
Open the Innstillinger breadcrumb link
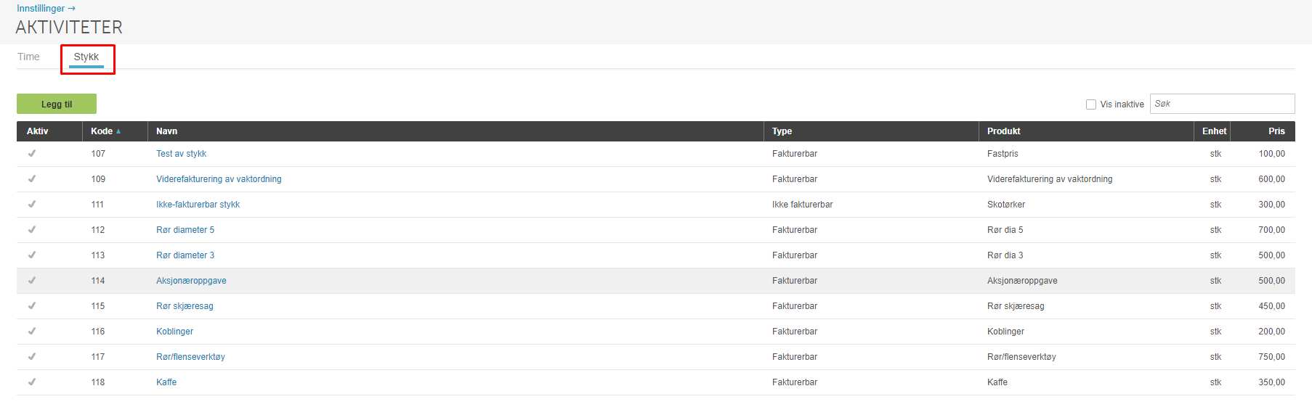[41, 8]
